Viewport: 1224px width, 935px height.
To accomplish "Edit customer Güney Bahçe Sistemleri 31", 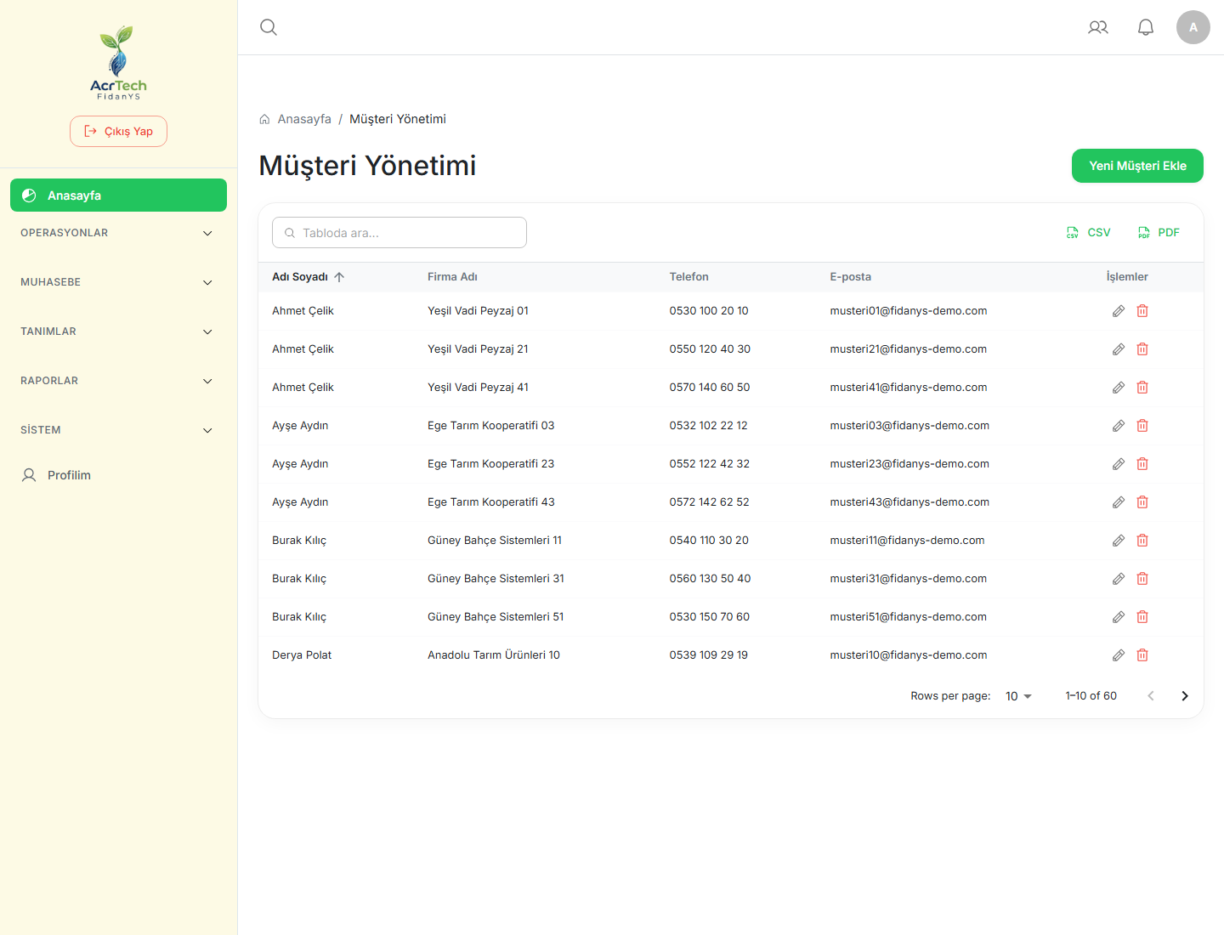I will coord(1119,579).
